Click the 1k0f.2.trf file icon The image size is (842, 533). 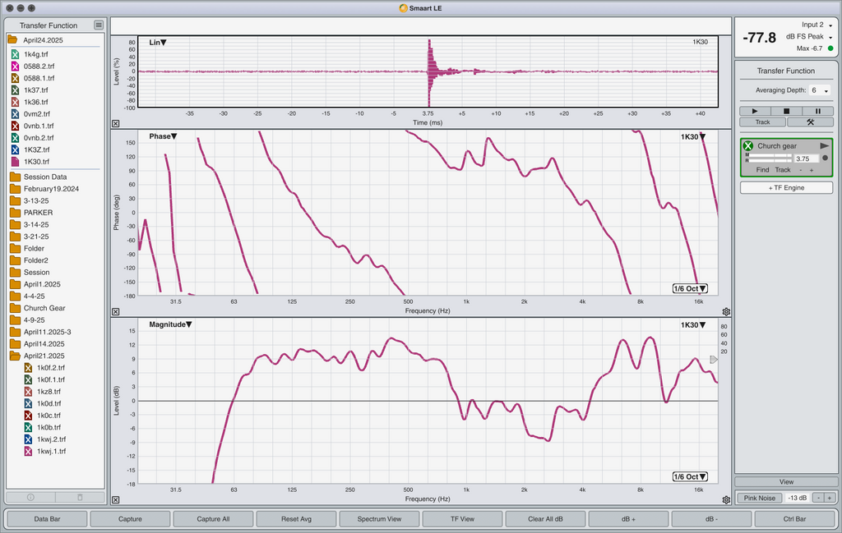(x=28, y=368)
